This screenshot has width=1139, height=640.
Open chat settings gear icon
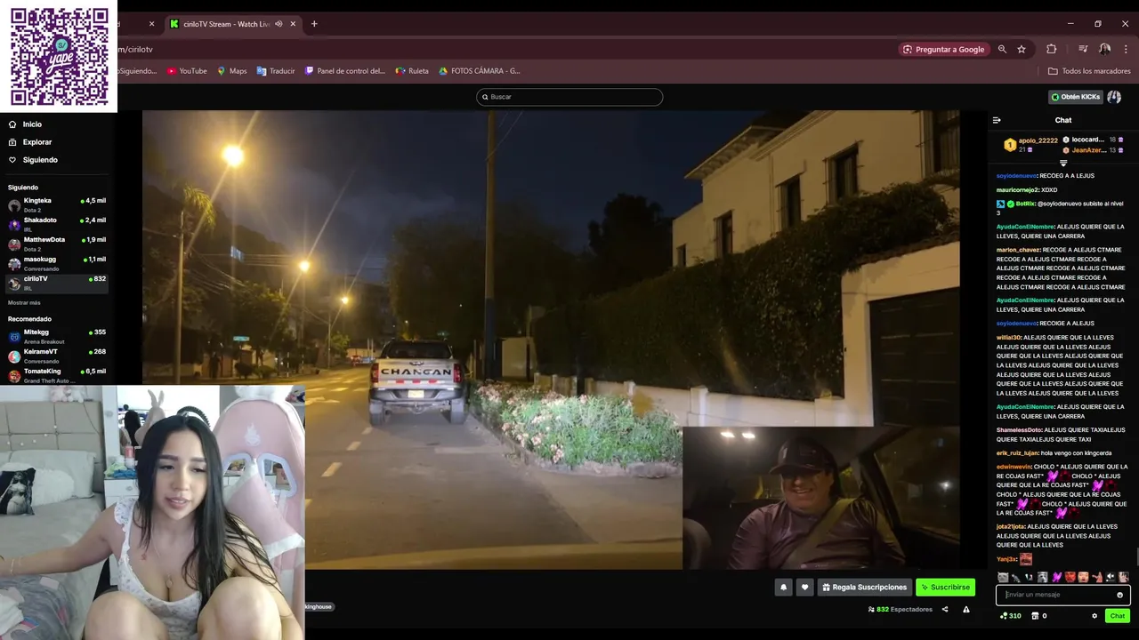(x=1095, y=616)
